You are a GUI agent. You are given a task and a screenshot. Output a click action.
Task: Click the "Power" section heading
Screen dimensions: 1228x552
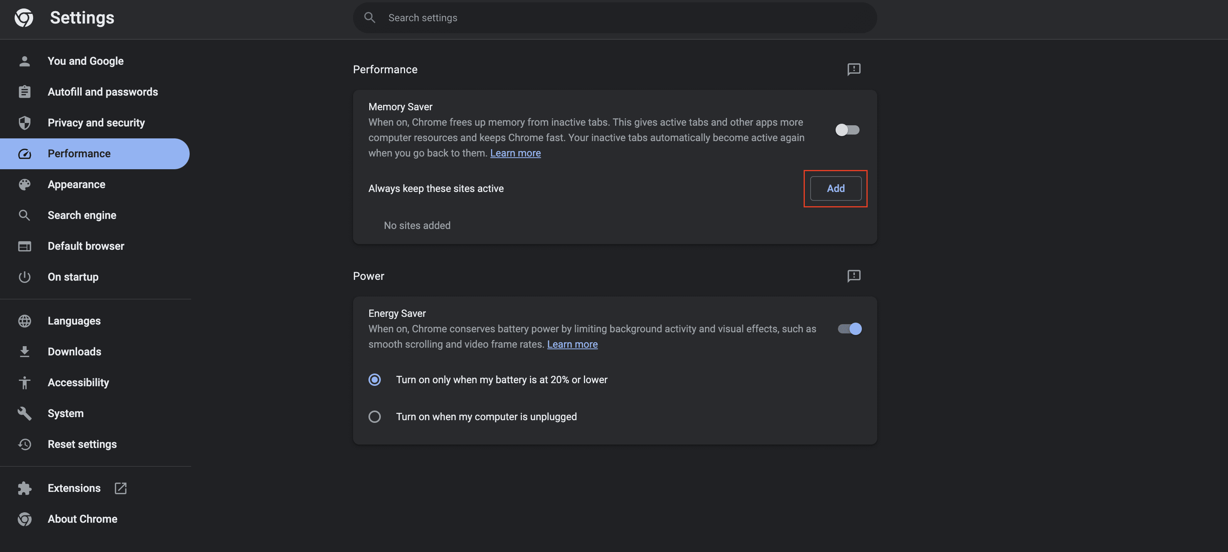368,276
